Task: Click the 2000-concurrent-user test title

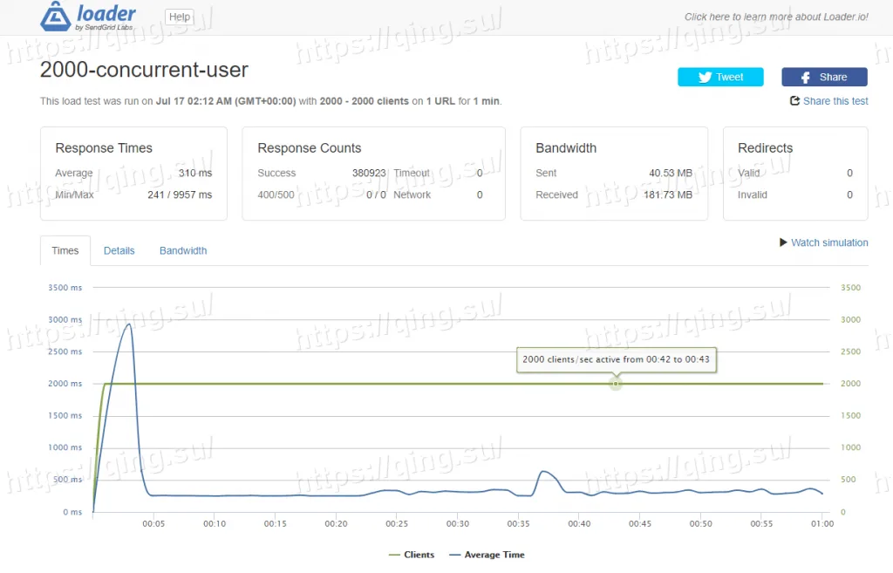Action: tap(144, 70)
